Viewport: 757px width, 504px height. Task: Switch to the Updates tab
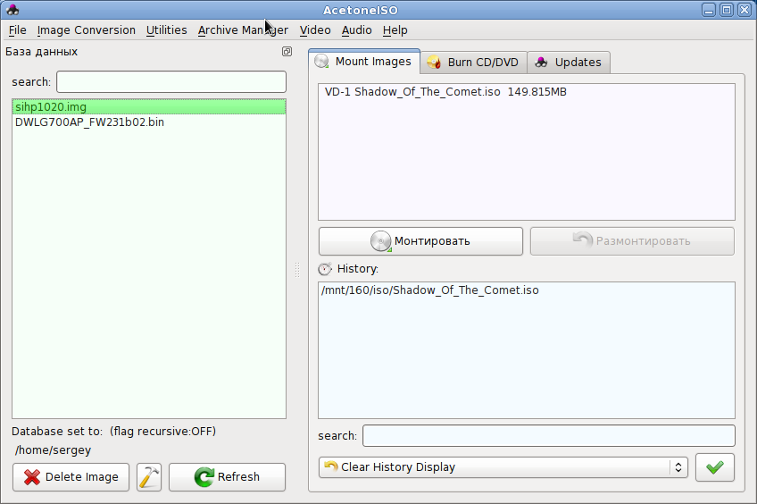[x=569, y=63]
